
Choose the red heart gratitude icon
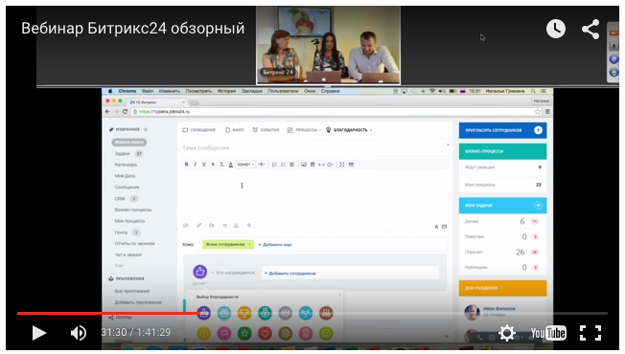click(x=265, y=334)
